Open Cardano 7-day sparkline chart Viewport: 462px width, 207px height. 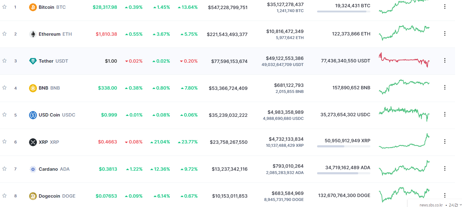click(404, 168)
